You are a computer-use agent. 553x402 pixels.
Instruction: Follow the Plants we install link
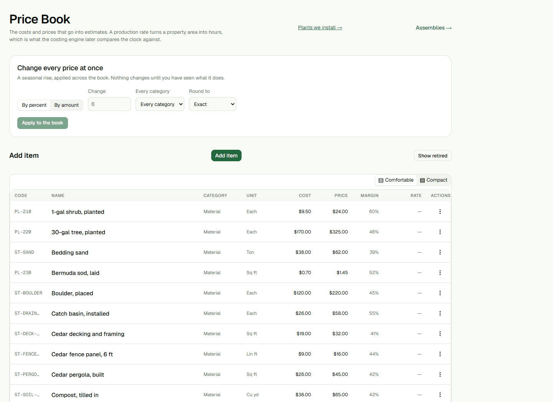click(x=320, y=28)
